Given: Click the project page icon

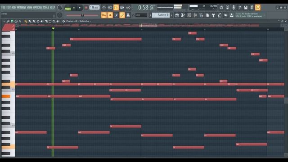Looking at the screenshot, I should pos(207,15).
